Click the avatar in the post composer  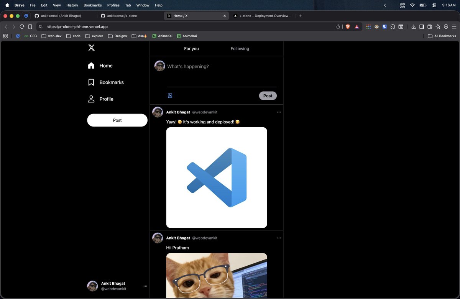pyautogui.click(x=160, y=66)
